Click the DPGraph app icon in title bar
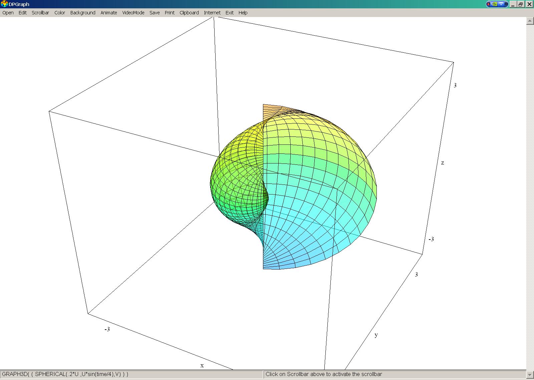Screen dimensions: 534x380 pos(4,4)
